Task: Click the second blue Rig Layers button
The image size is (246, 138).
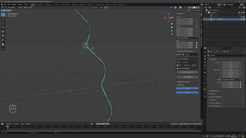Action: [x=187, y=92]
